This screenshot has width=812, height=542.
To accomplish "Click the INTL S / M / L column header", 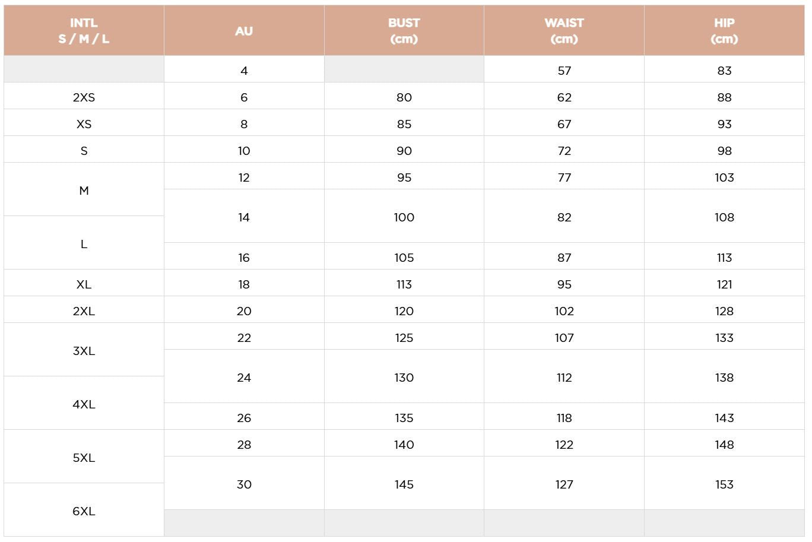I will [84, 31].
